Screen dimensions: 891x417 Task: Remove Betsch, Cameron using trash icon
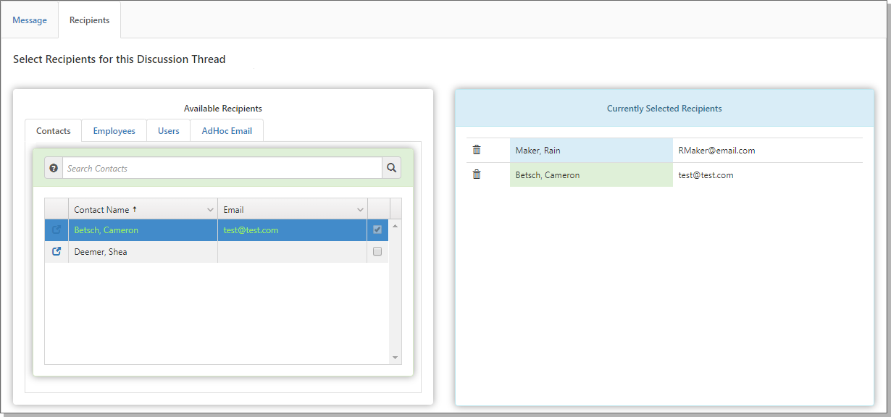(477, 174)
